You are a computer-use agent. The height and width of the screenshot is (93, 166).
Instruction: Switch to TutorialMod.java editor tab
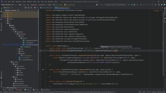[x=47, y=8]
